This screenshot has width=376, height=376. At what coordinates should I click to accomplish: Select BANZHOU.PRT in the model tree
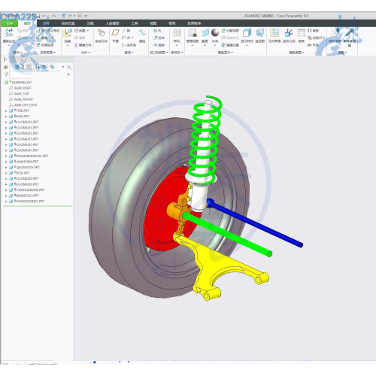24,196
